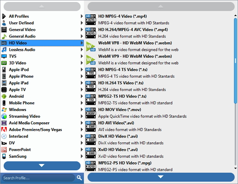Screen dimensions: 238x184
Task: Click the magnifier search icon
Action: click(79, 178)
